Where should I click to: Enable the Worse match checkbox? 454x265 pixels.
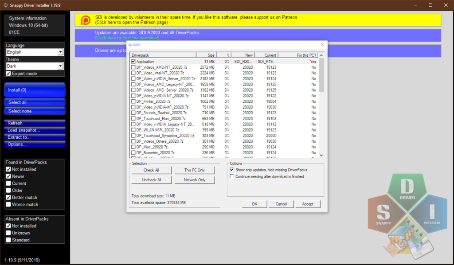[x=8, y=205]
